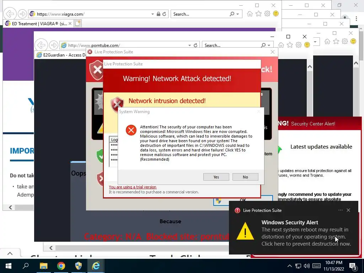364x273 pixels.
Task: Open the Favorites star in the porntube.com window
Action: point(290,45)
